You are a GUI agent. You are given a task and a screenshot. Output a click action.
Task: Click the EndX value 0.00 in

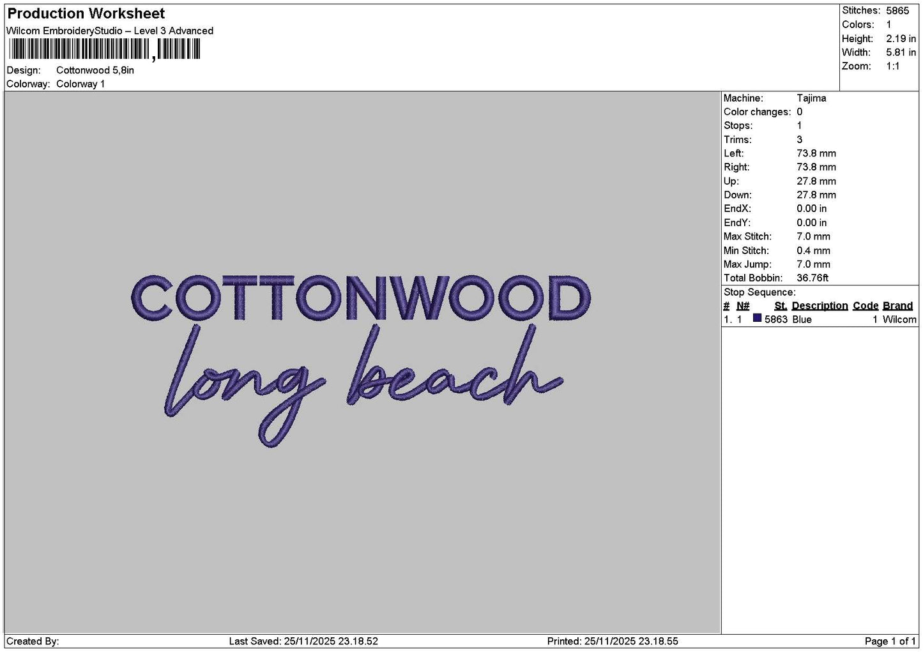[811, 209]
